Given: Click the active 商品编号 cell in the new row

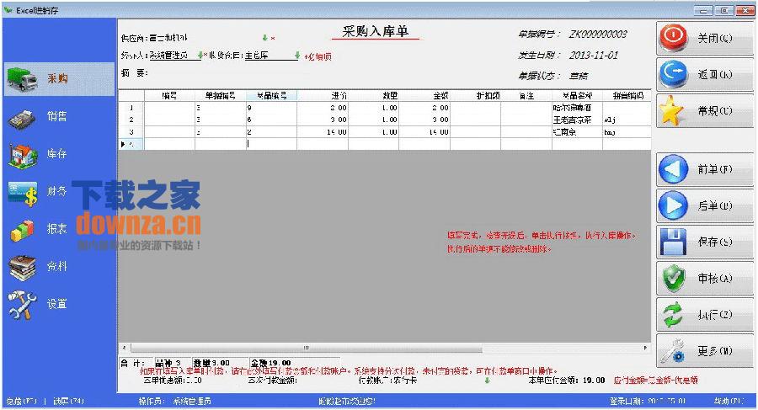Looking at the screenshot, I should click(x=272, y=144).
